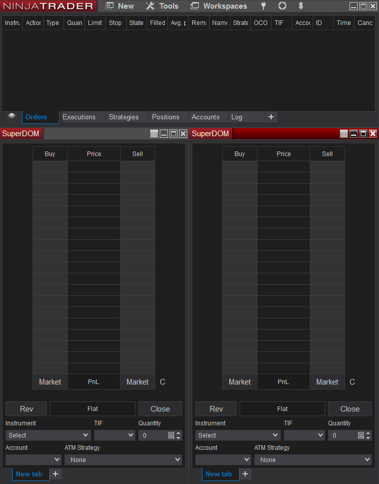Open ATM Strategy dropdown in right SuperDOM
This screenshot has width=379, height=484.
[313, 460]
